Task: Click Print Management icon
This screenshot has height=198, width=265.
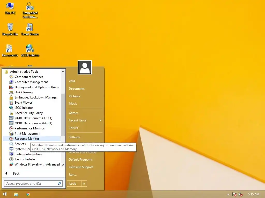Action: pyautogui.click(x=11, y=134)
